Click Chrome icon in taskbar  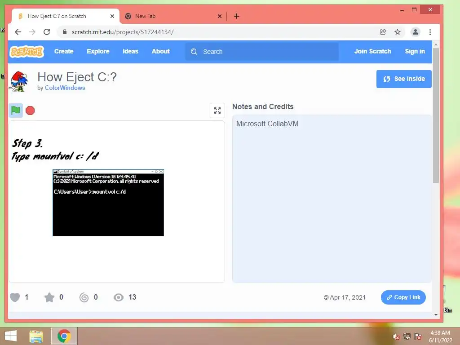[64, 336]
